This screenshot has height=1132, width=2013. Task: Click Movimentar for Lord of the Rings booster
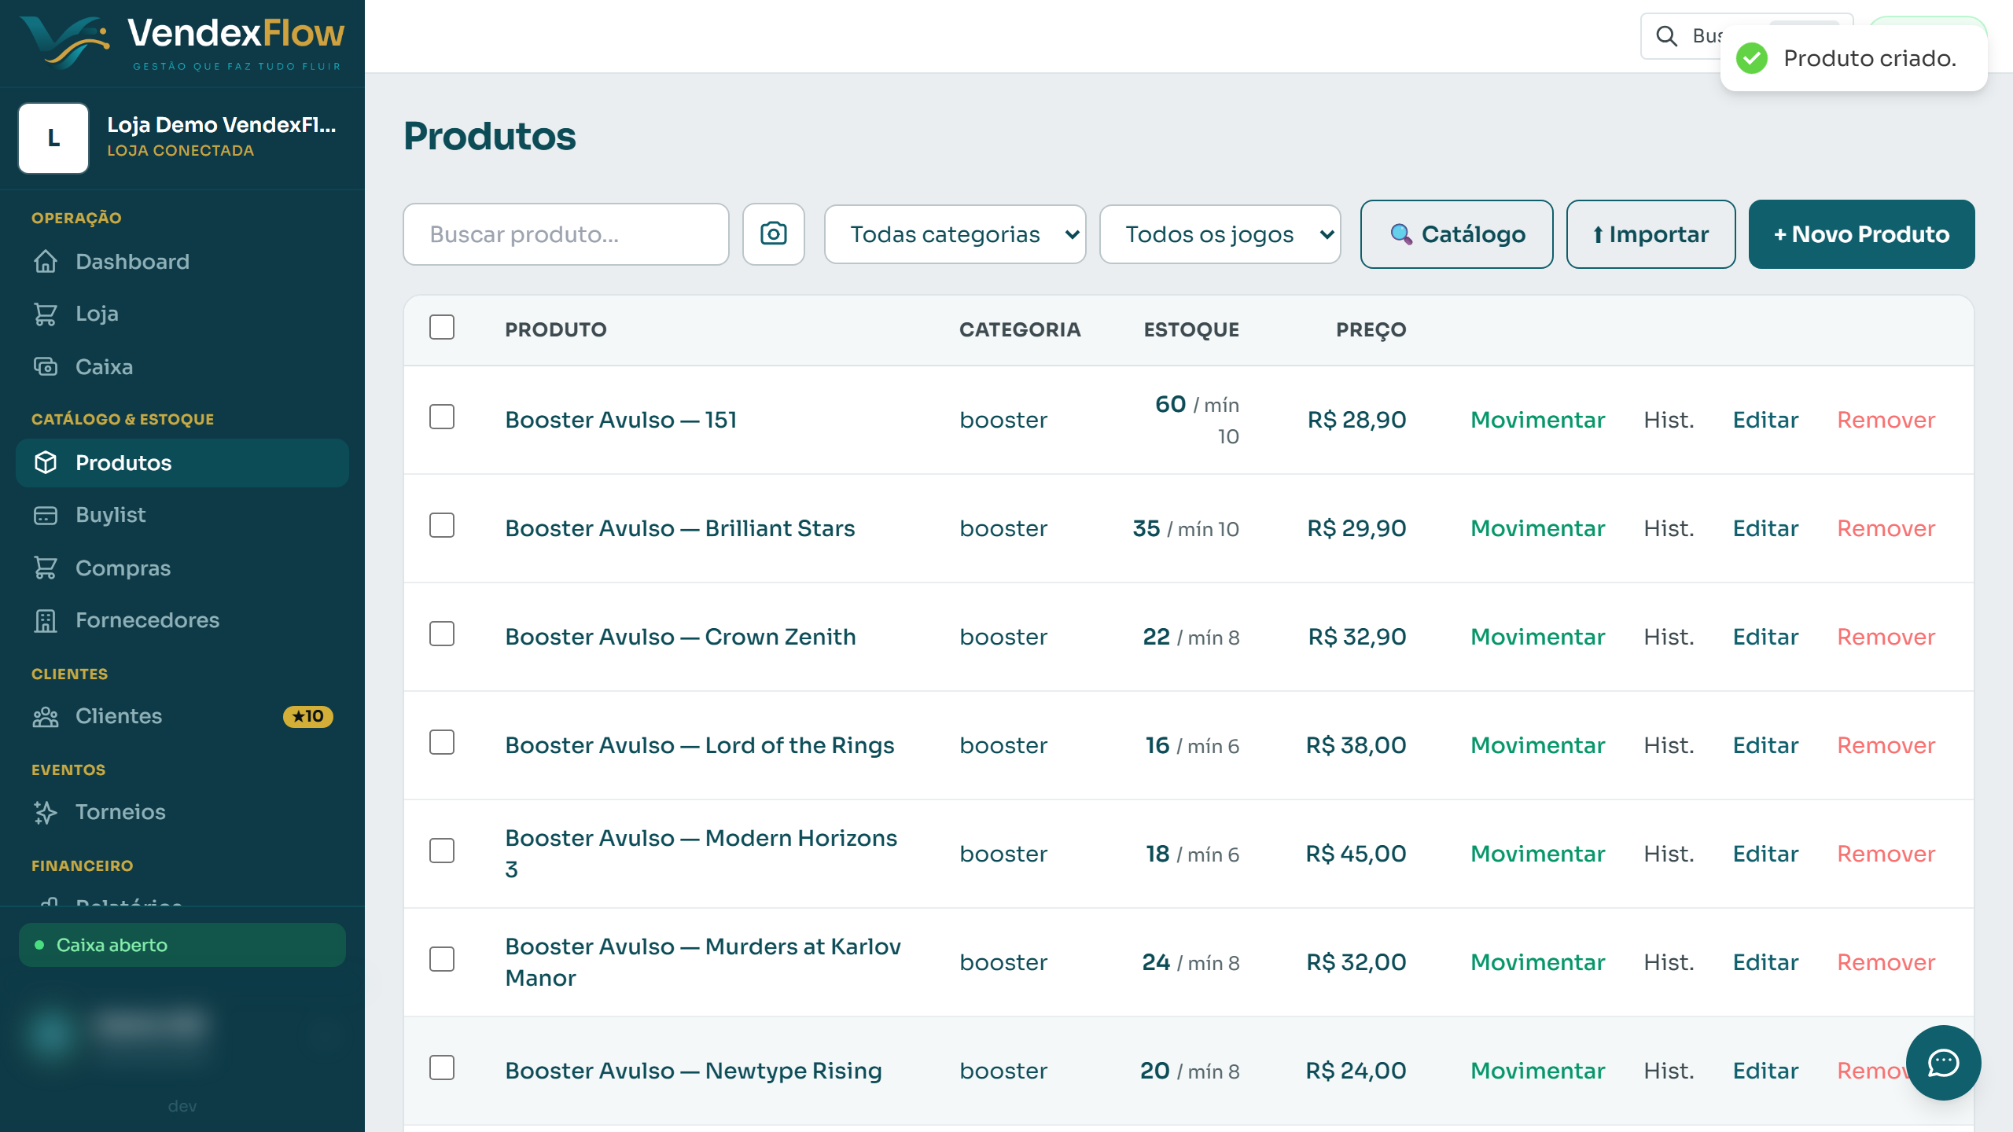coord(1537,745)
